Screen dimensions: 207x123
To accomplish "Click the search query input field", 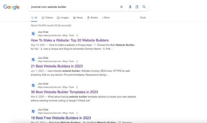I will pos(74,7).
